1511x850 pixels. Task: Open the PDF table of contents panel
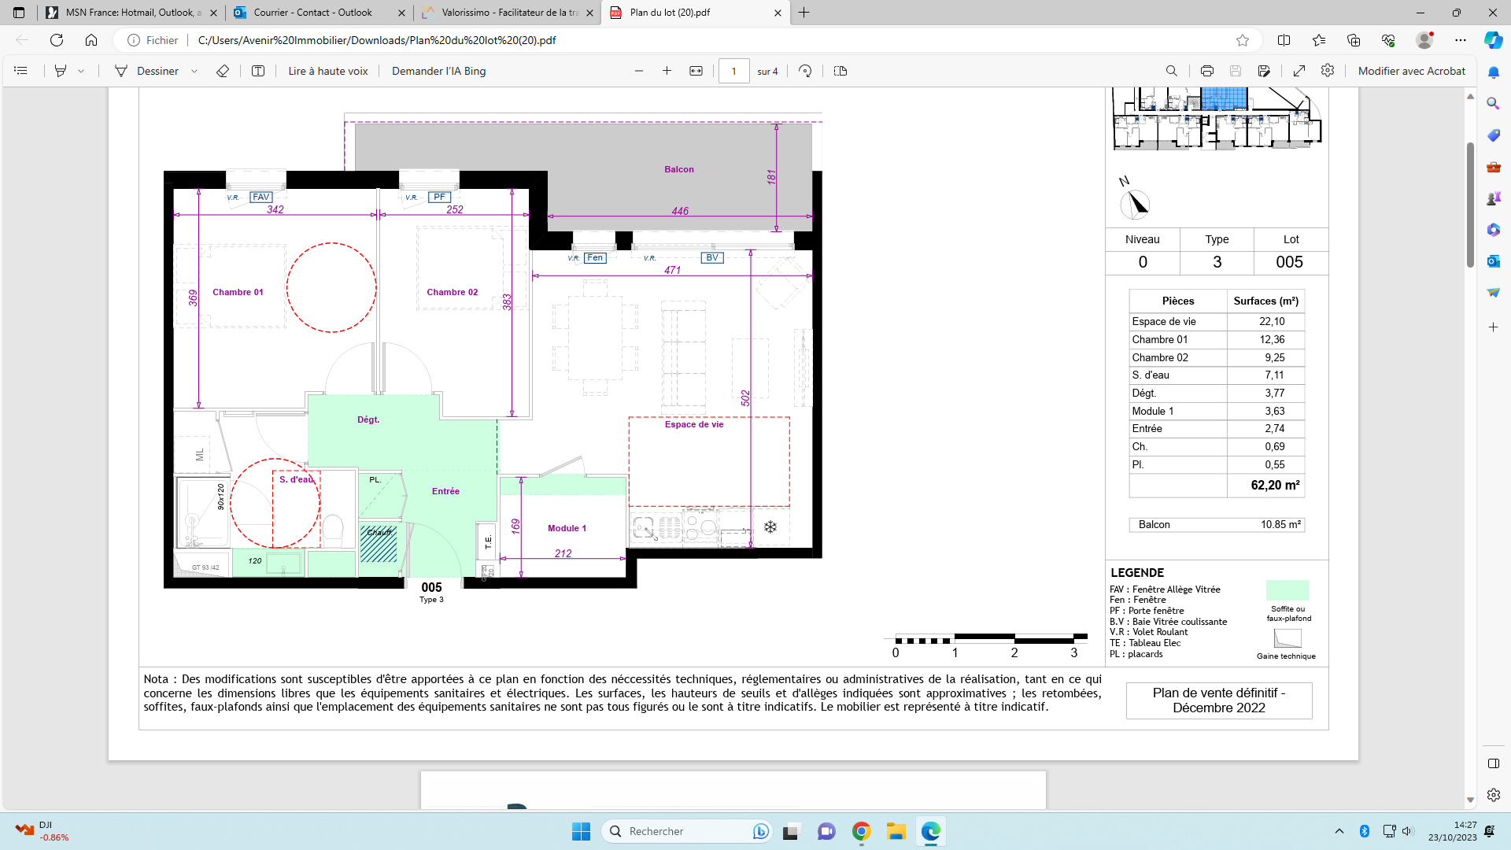pos(21,71)
